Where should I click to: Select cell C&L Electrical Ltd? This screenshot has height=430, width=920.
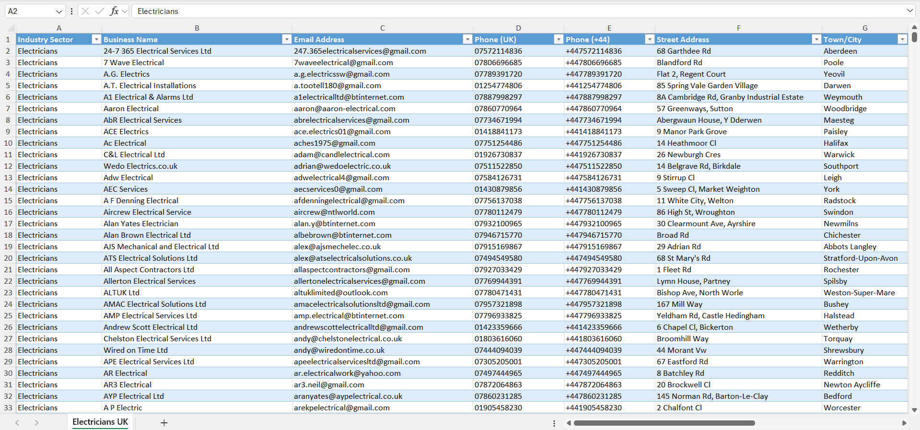pos(197,154)
